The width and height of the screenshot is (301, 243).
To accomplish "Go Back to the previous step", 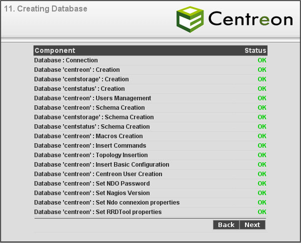I will coord(226,225).
